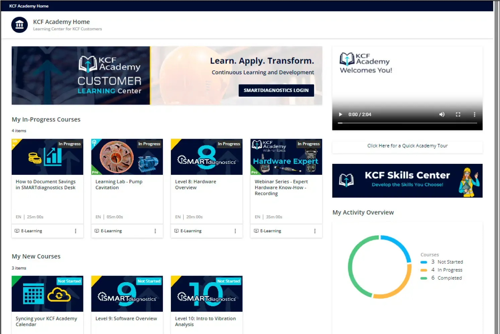
Task: Open the Level 8 Hardware Overview three-dot menu
Action: pyautogui.click(x=235, y=231)
